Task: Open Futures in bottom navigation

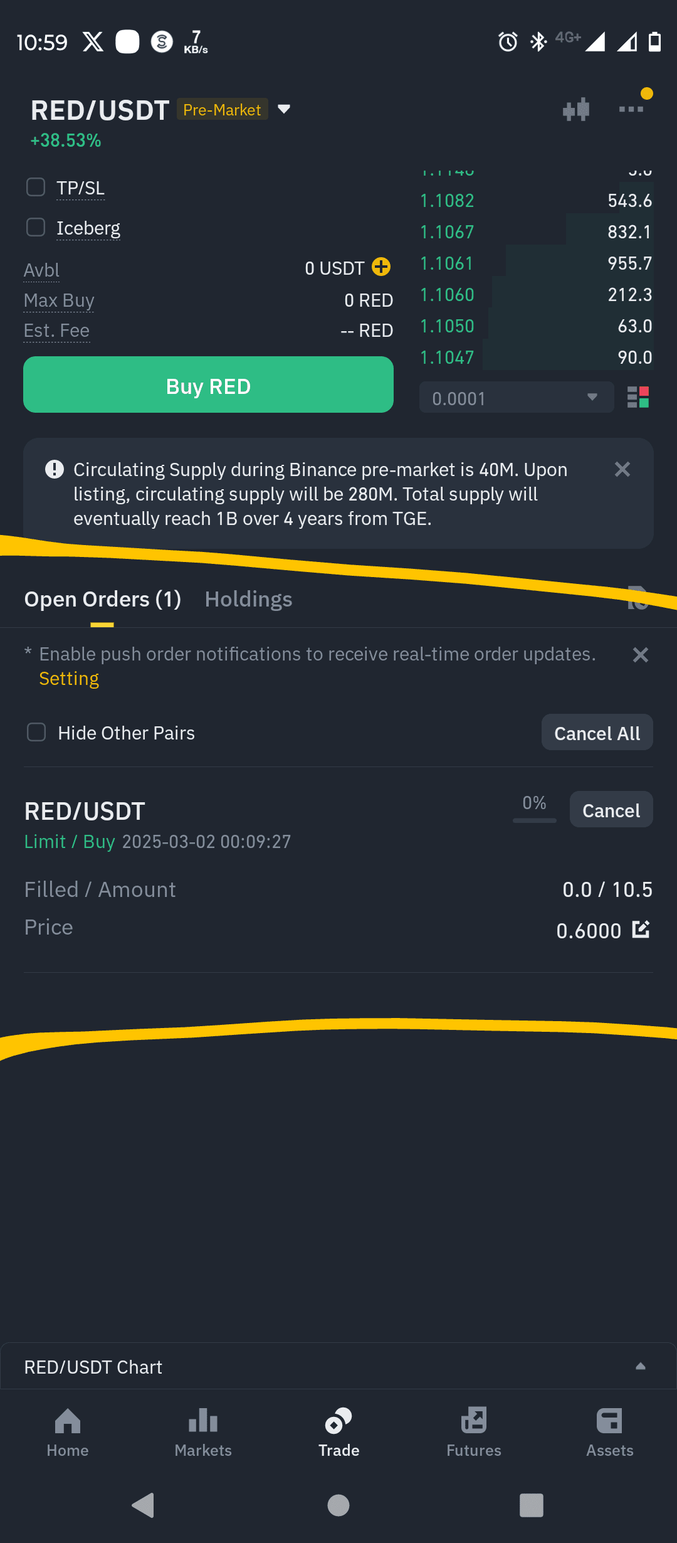Action: coord(474,1433)
